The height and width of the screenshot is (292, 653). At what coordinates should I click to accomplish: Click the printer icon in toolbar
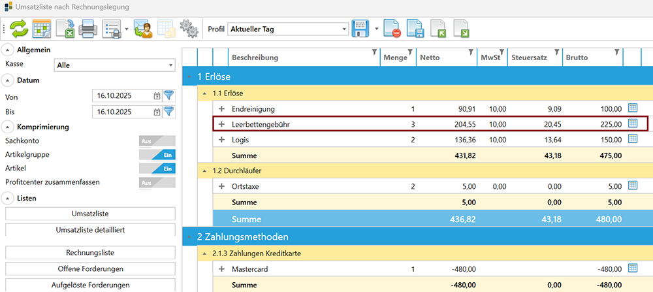coord(88,29)
